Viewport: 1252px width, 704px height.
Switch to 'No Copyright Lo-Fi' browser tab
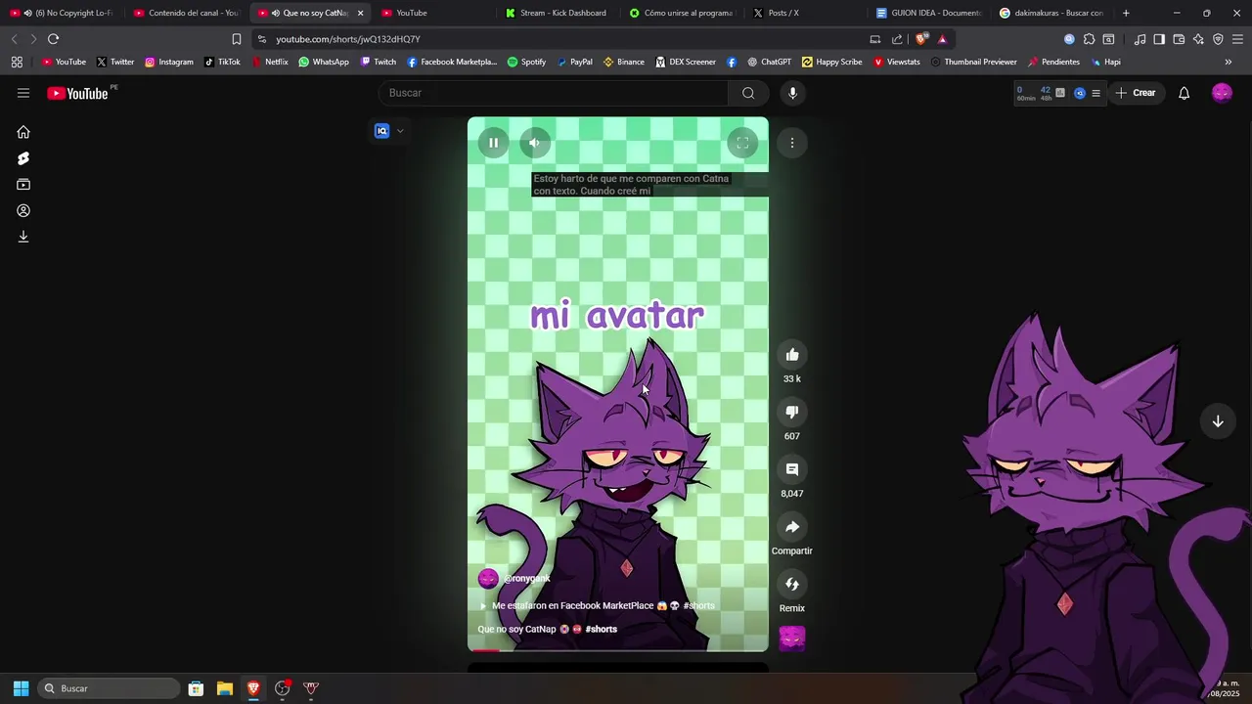(x=65, y=13)
